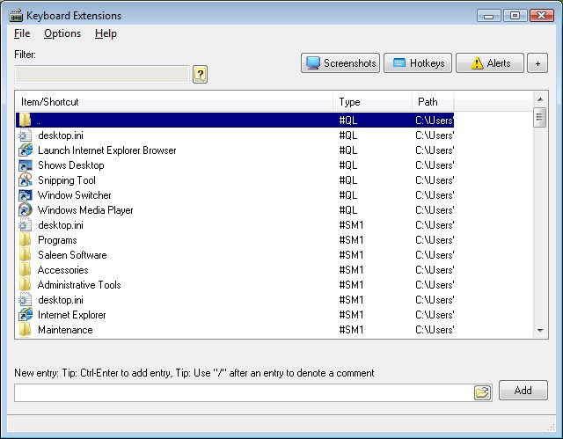Open the Options menu

(x=62, y=33)
